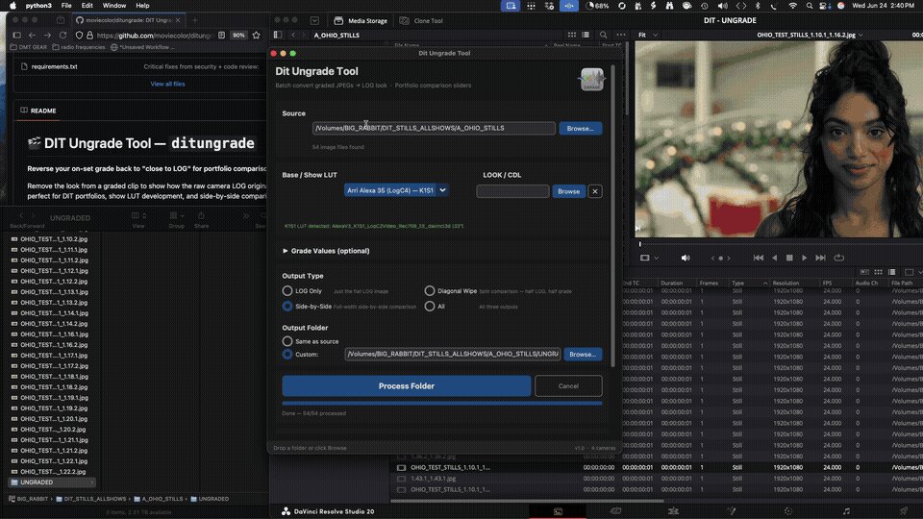Viewport: 923px width, 519px height.
Task: Close the moviecolor/ditungrade browser tab
Action: click(x=178, y=20)
